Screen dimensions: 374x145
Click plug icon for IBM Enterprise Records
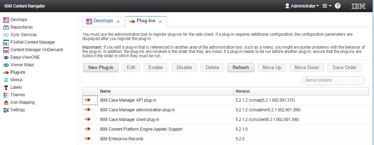88,139
